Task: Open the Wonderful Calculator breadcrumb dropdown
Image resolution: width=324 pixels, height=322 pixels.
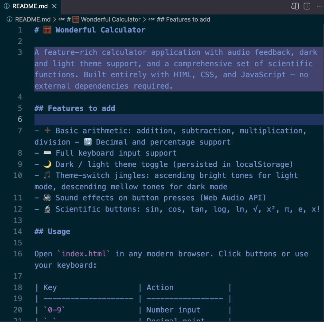Action: tap(105, 19)
